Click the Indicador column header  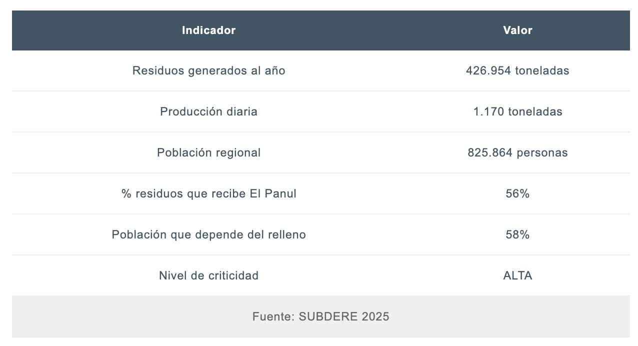pyautogui.click(x=208, y=30)
